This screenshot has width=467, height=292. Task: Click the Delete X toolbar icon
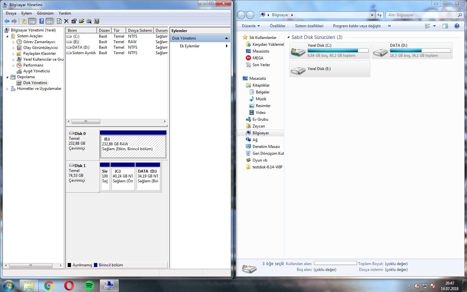click(66, 21)
